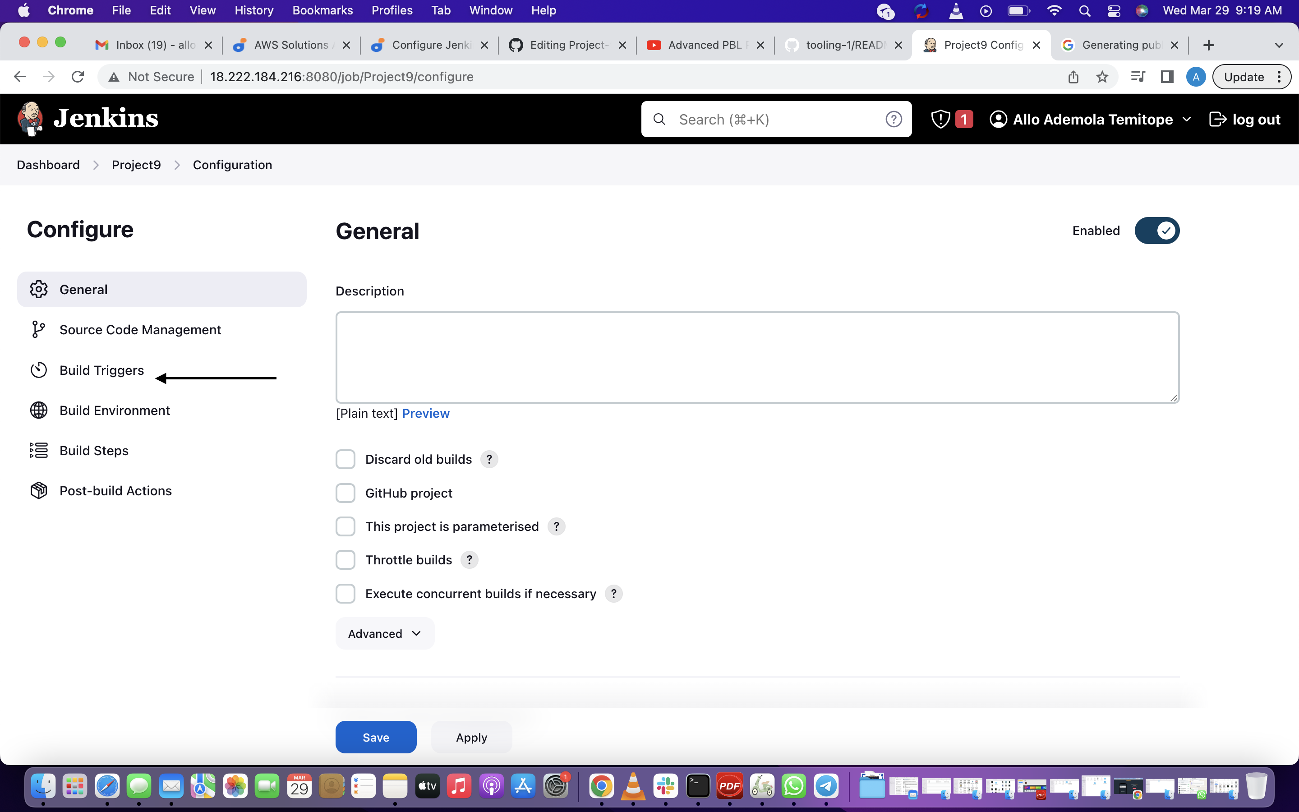Open the Preview link below description
This screenshot has width=1299, height=812.
[425, 413]
